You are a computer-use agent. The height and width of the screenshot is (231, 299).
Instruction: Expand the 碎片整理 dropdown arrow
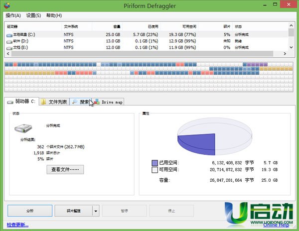pos(96,211)
